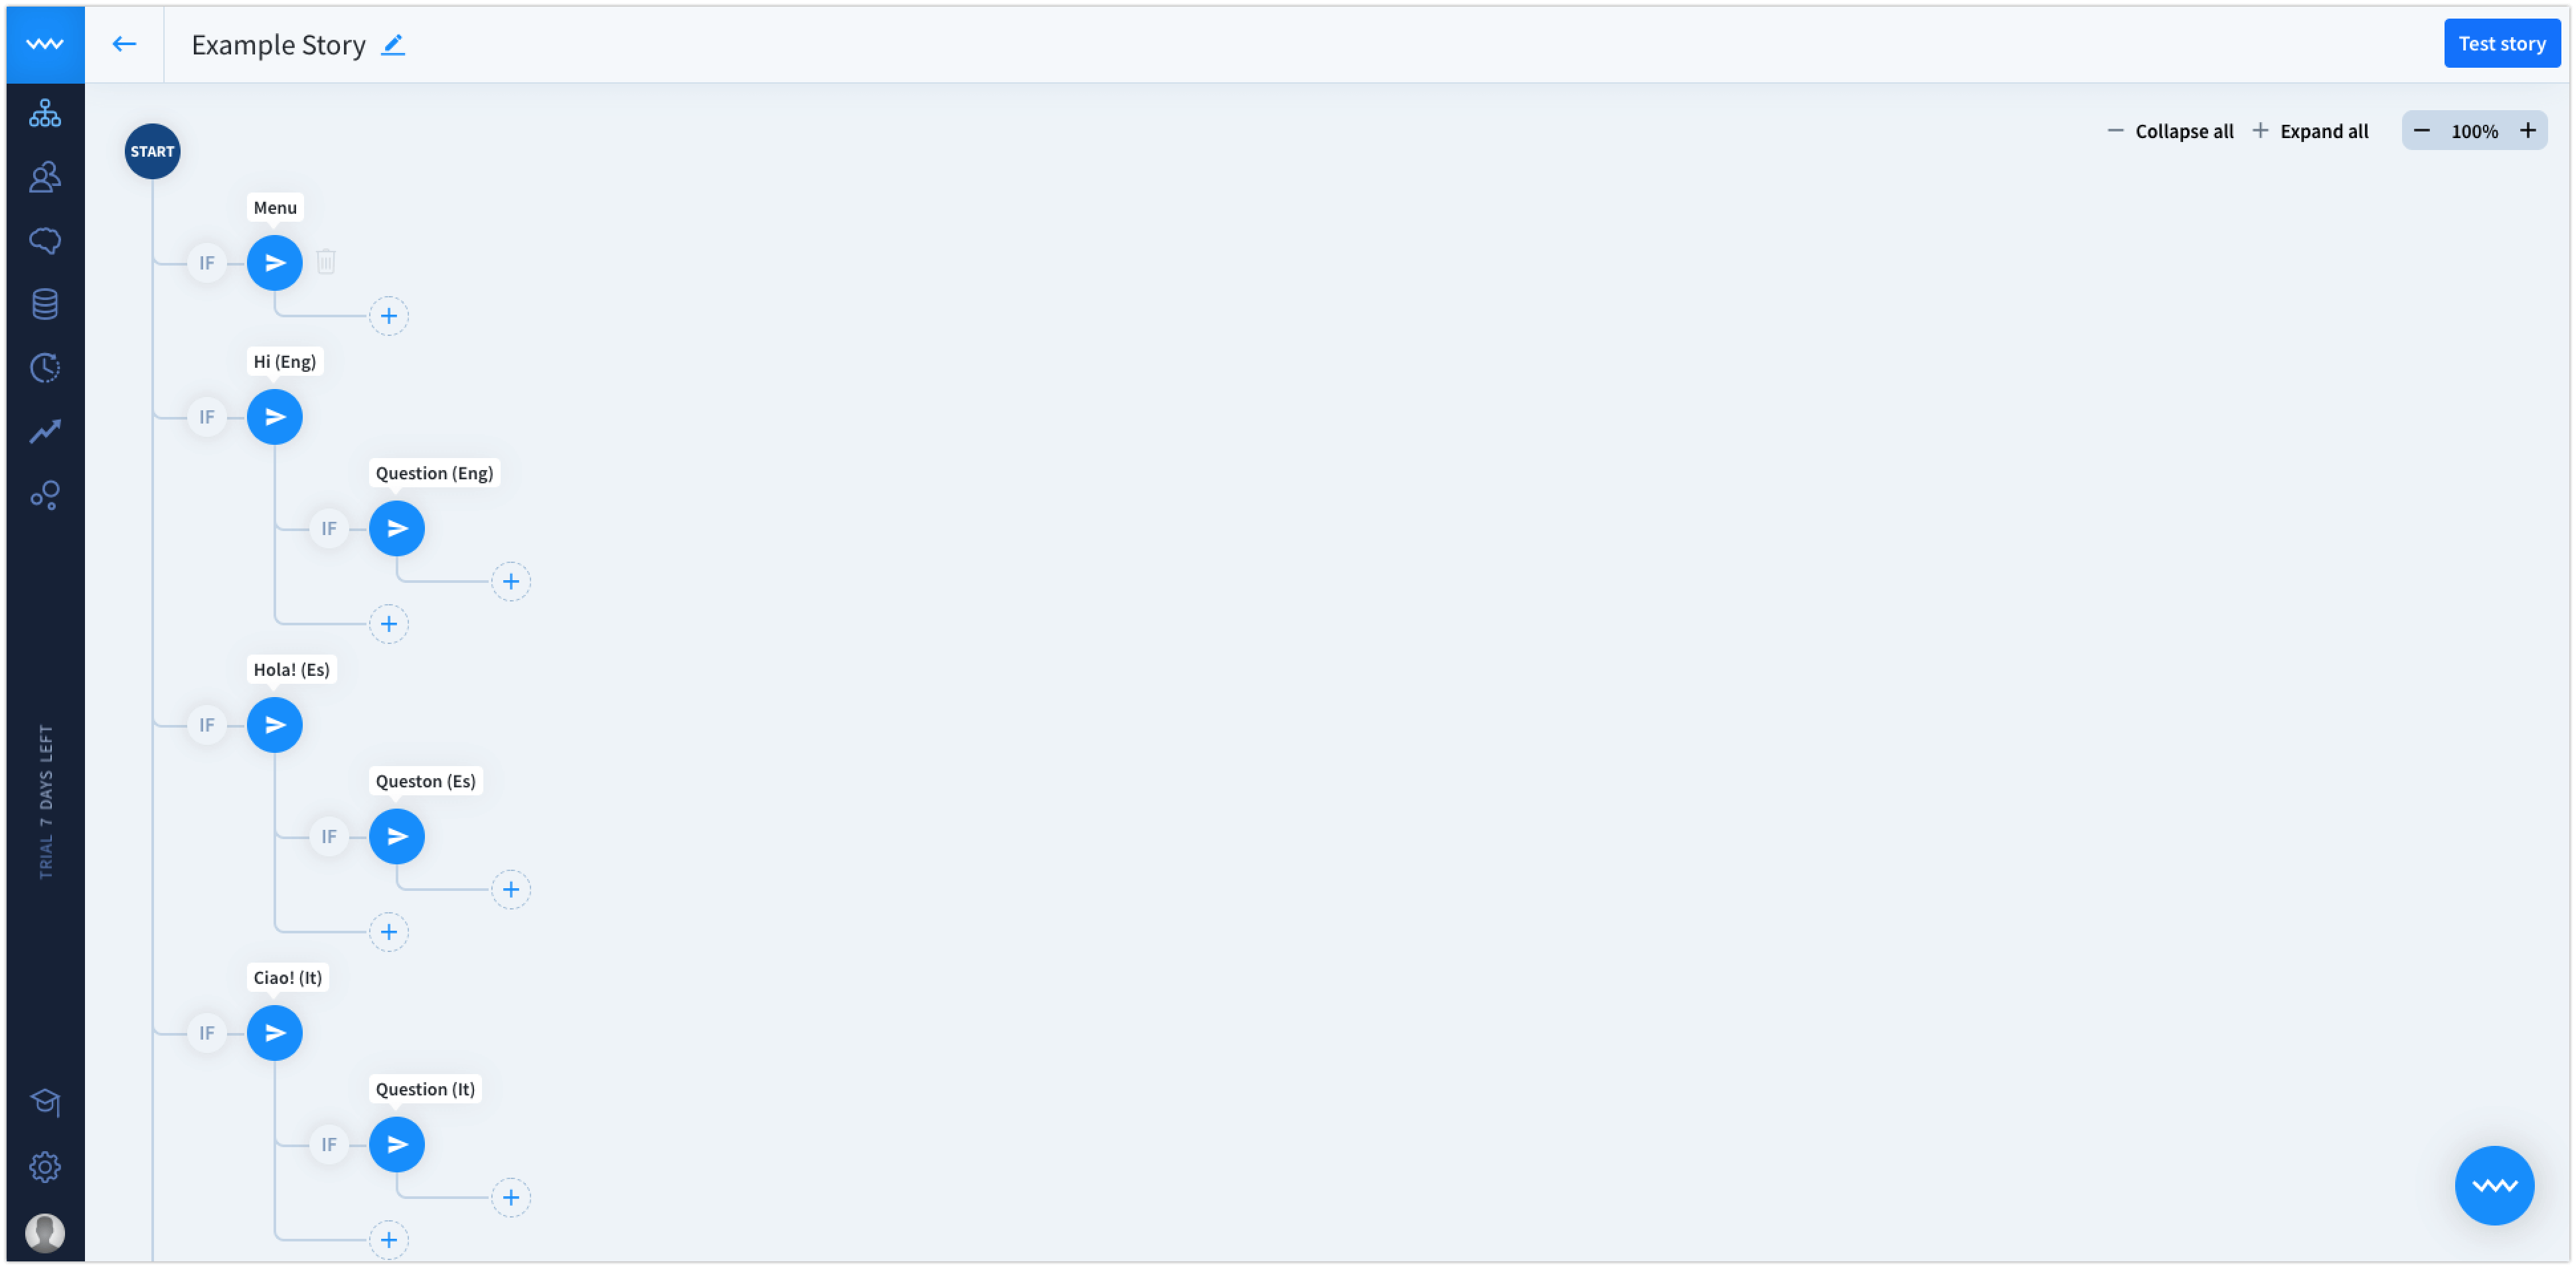Add interaction below Question (Eng)
Image resolution: width=2576 pixels, height=1268 pixels.
(x=511, y=581)
